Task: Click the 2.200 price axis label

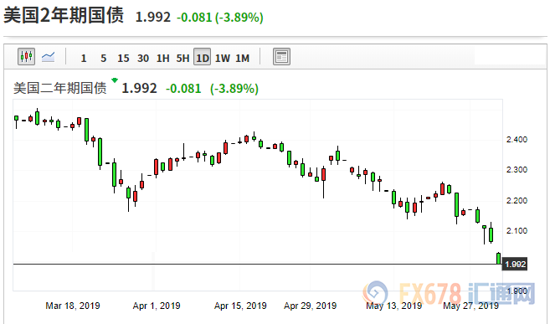Action: pos(517,201)
